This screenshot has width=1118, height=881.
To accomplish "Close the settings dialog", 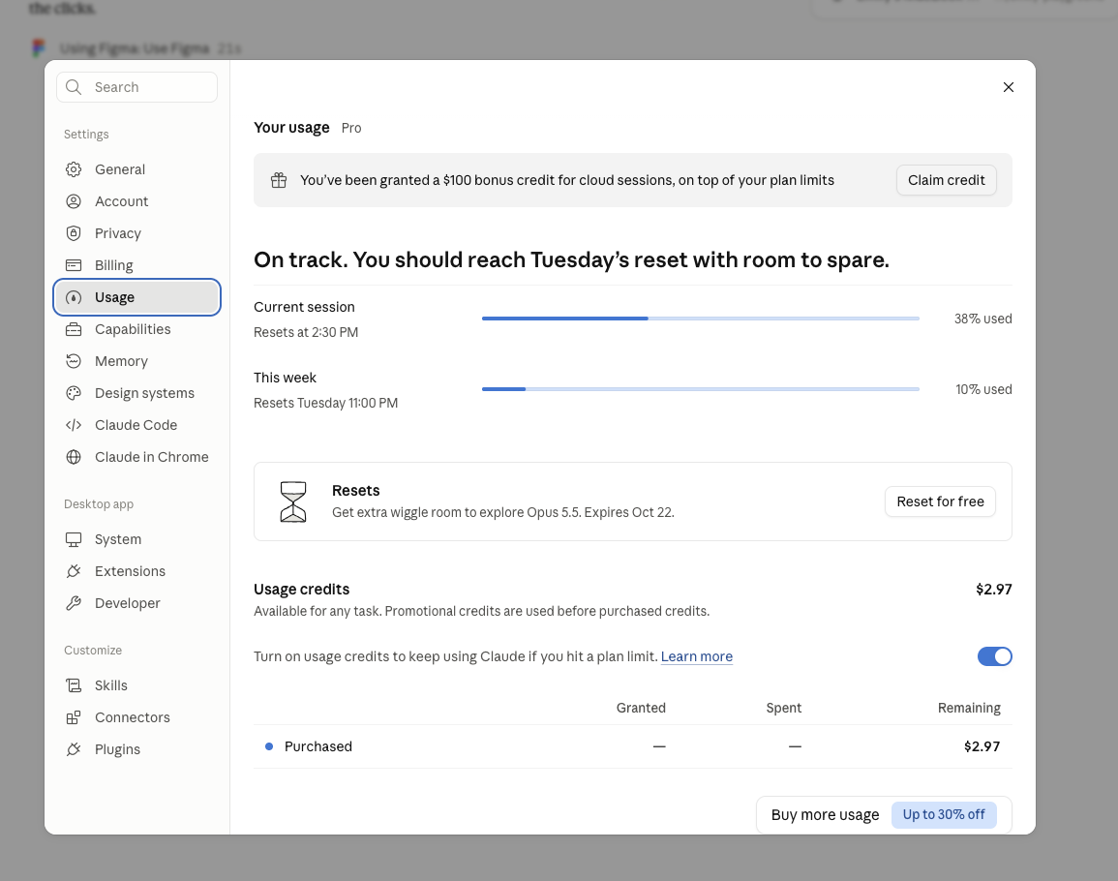I will click(1009, 87).
